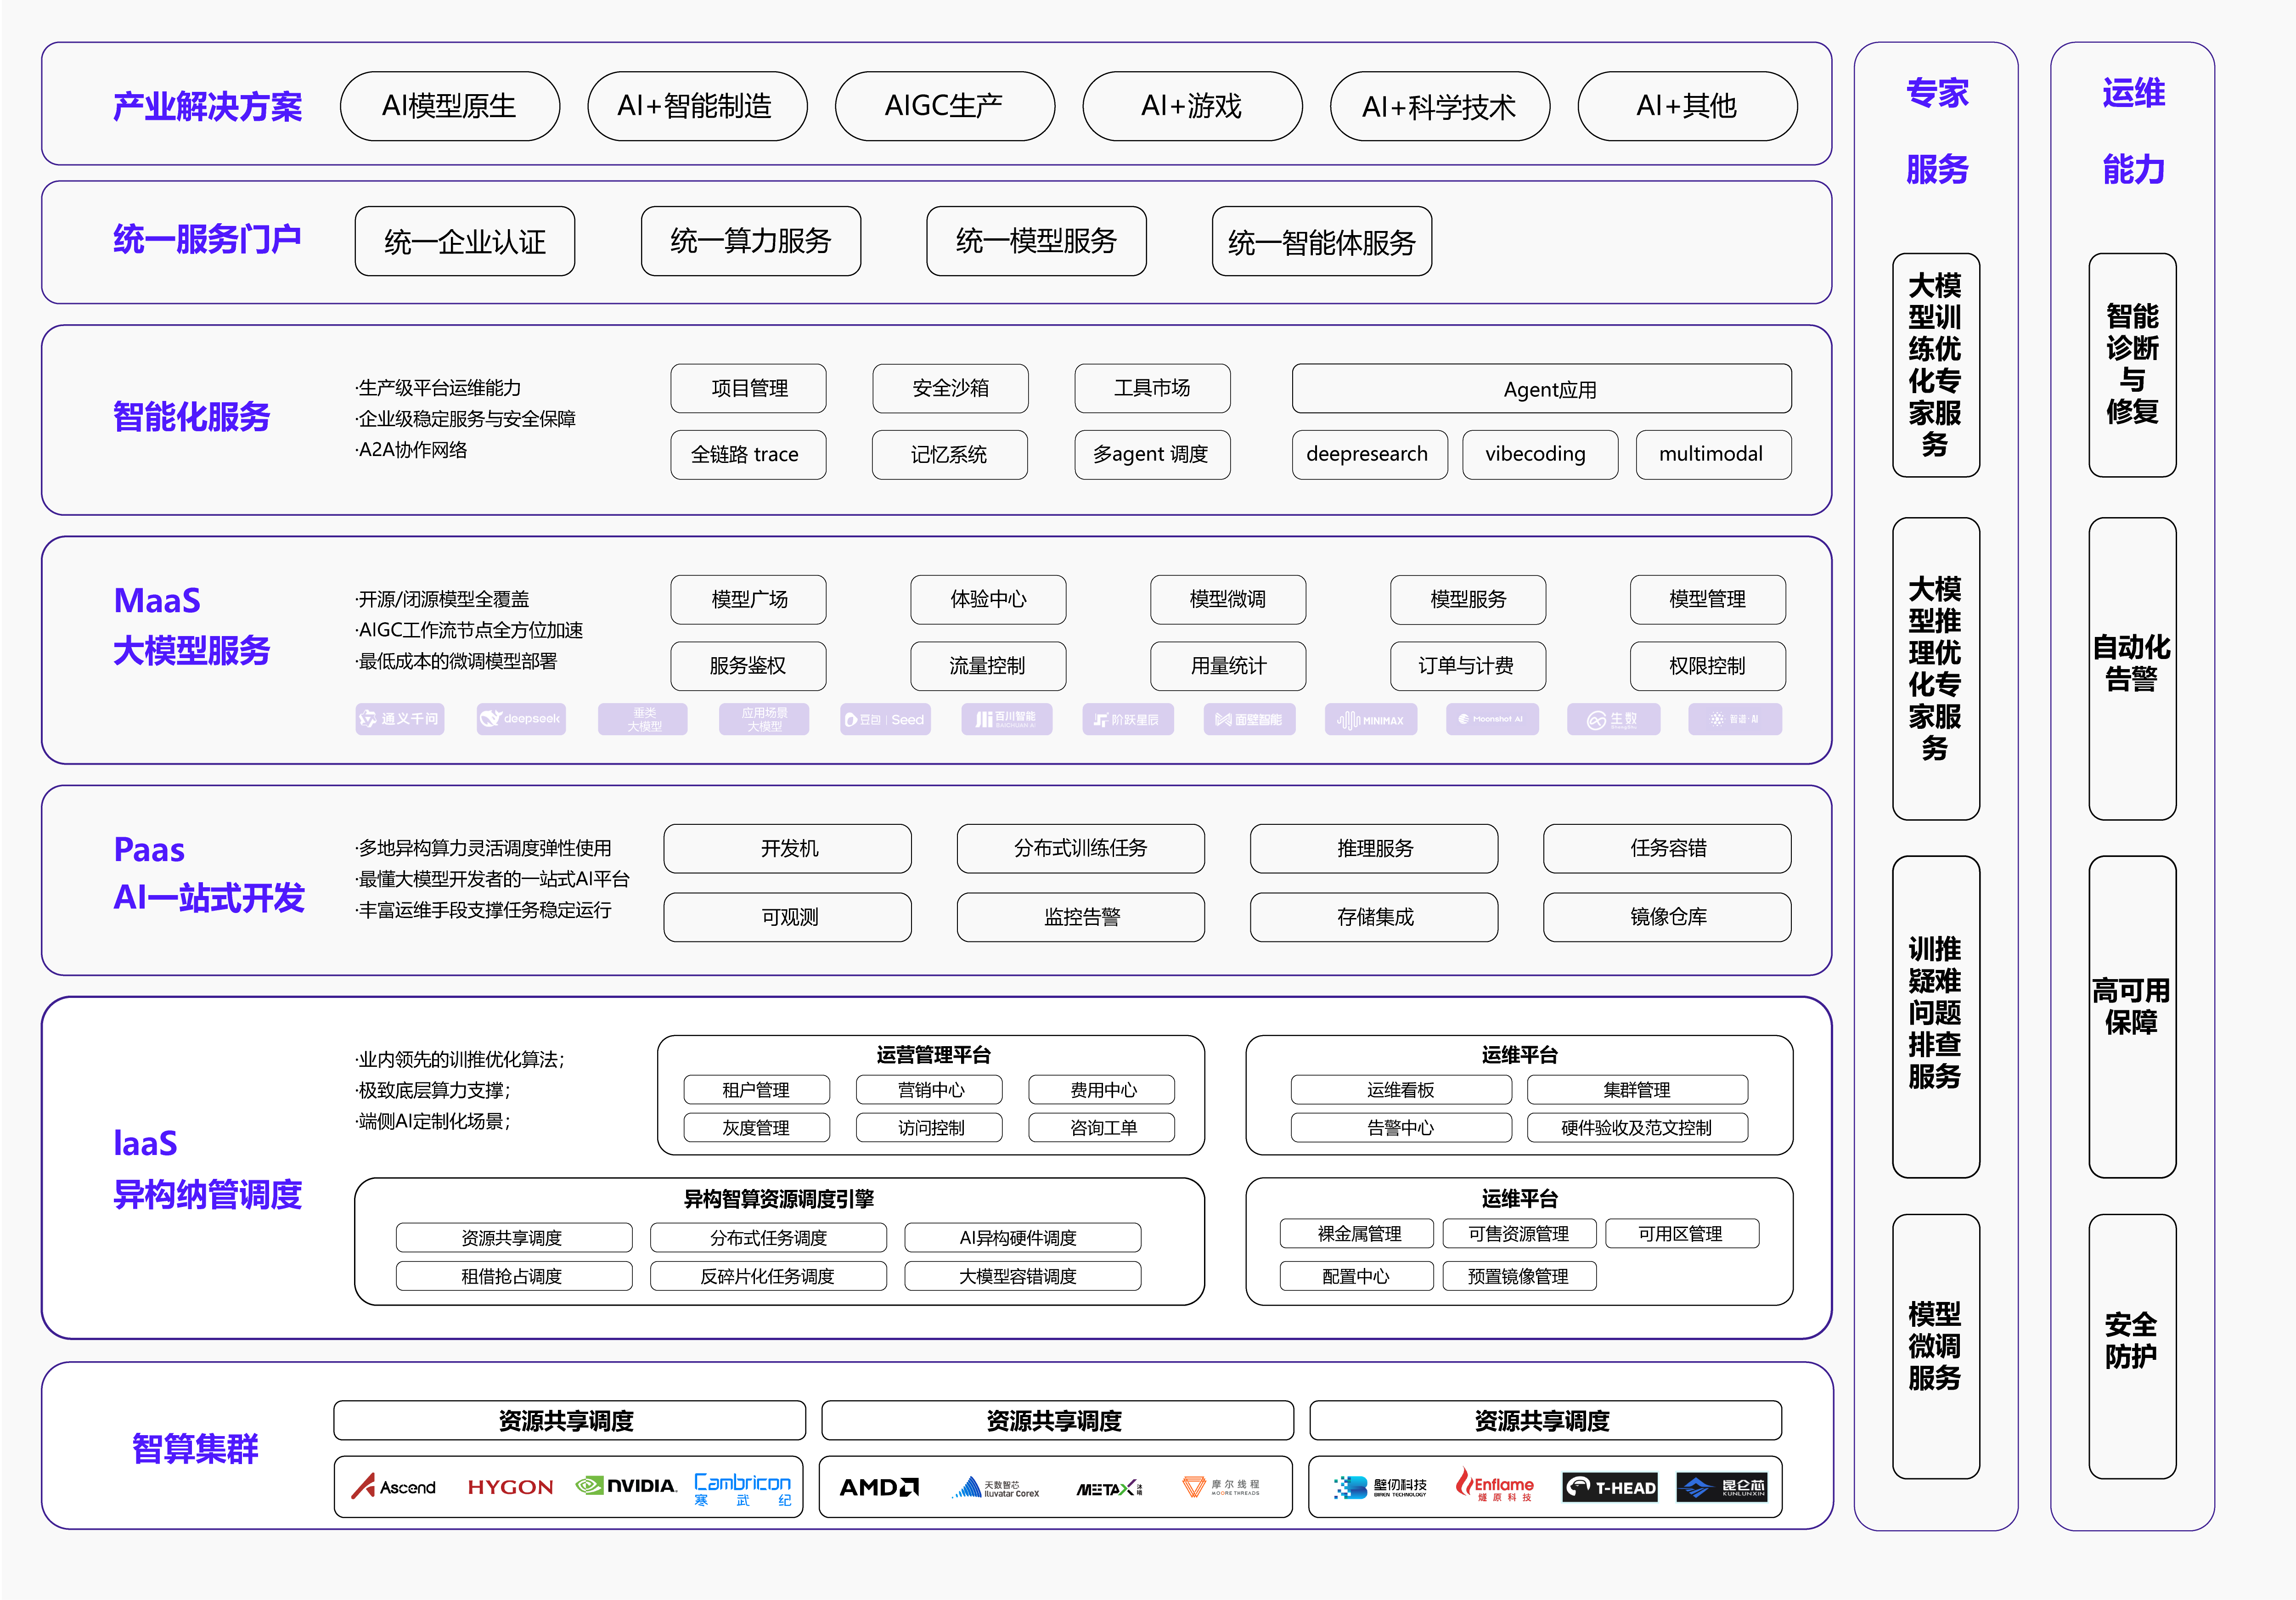Click the 智能诊断与修复 panel
Screen dimensions: 2296x1600
point(2133,365)
